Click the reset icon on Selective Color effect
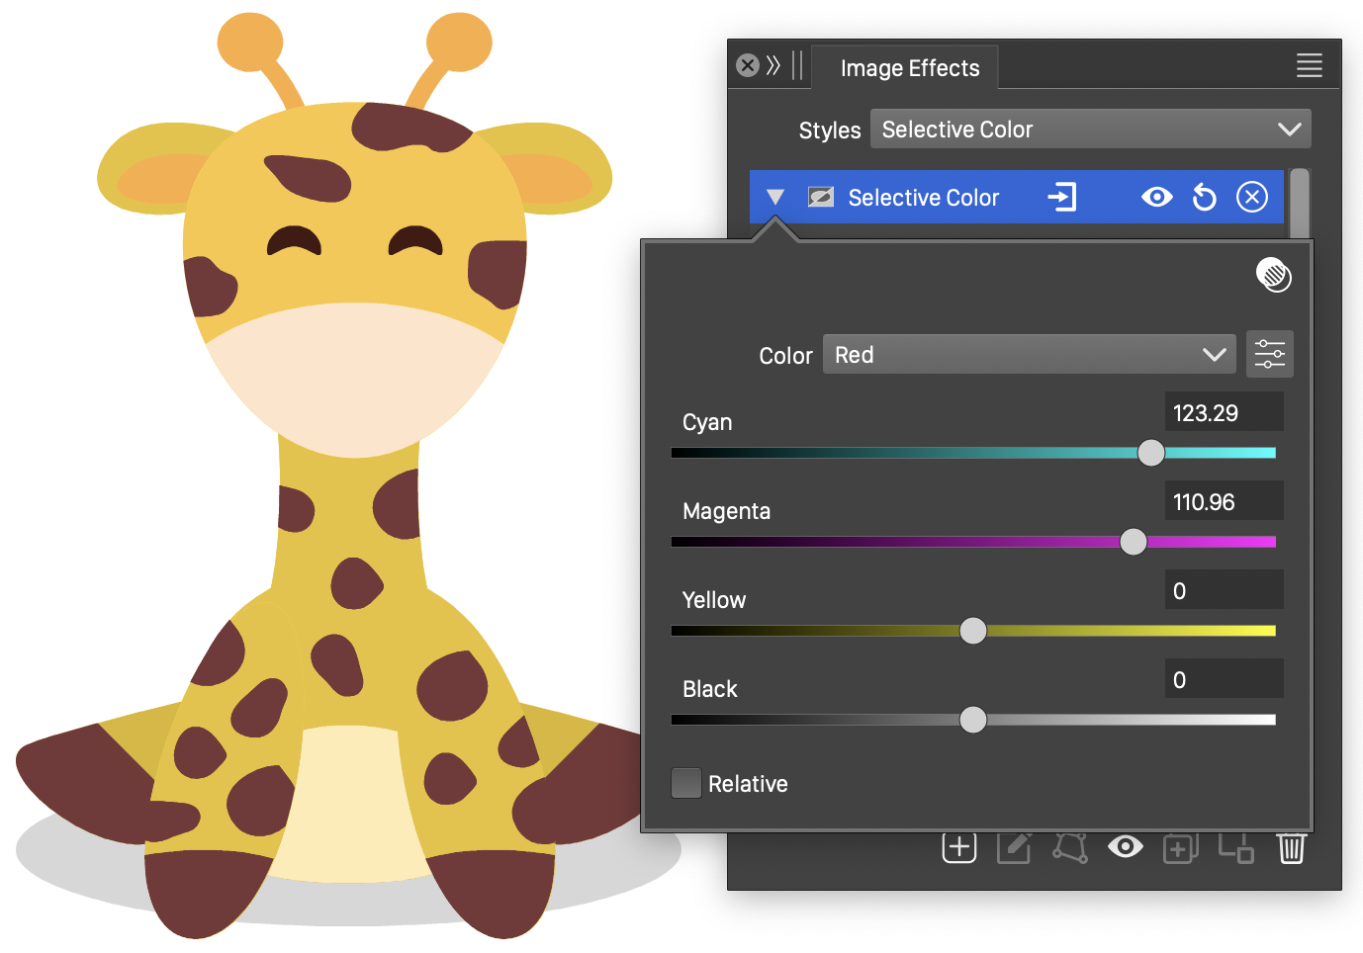Viewport: 1363px width, 953px height. click(1204, 198)
